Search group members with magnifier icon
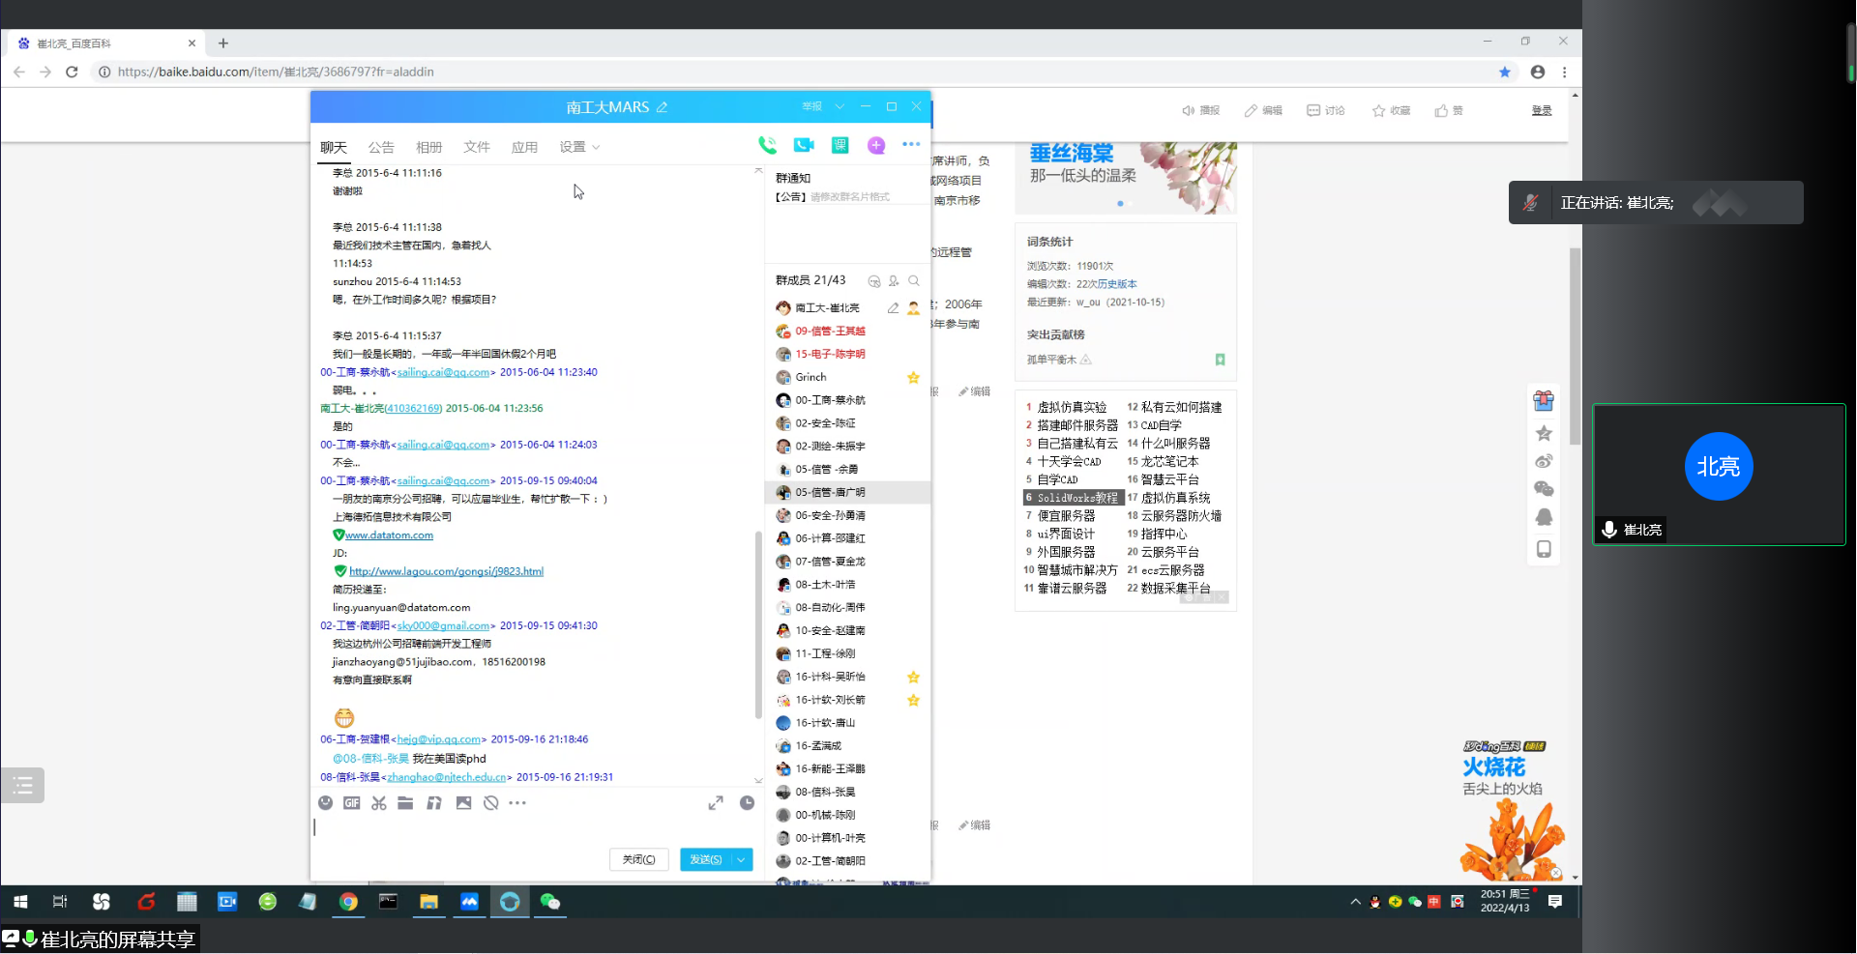The image size is (1857, 954). click(x=914, y=281)
